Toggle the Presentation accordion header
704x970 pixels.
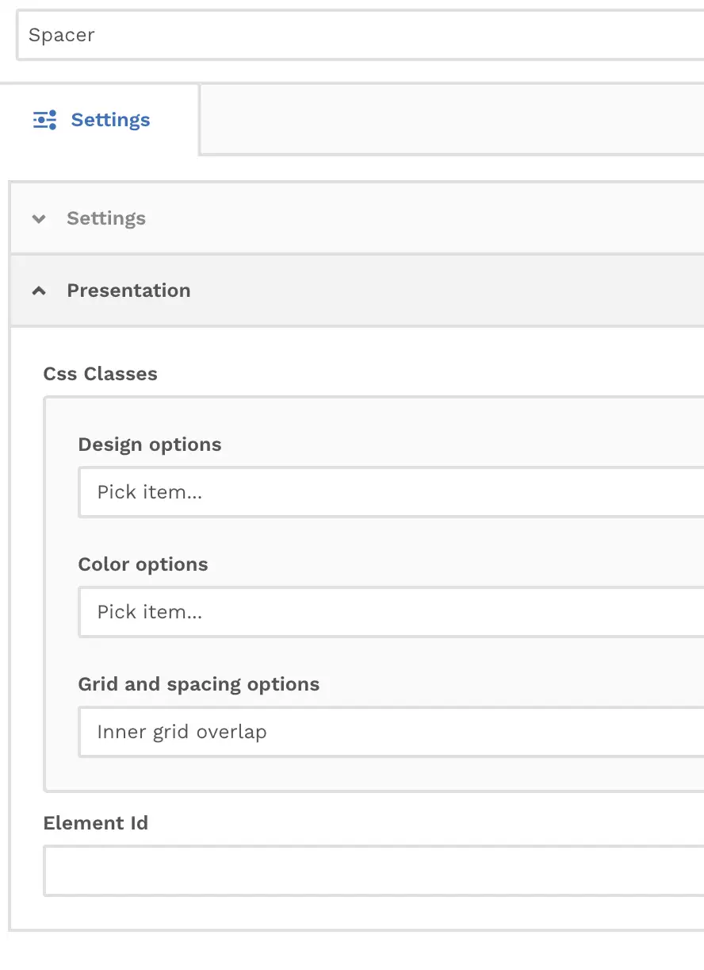[358, 291]
